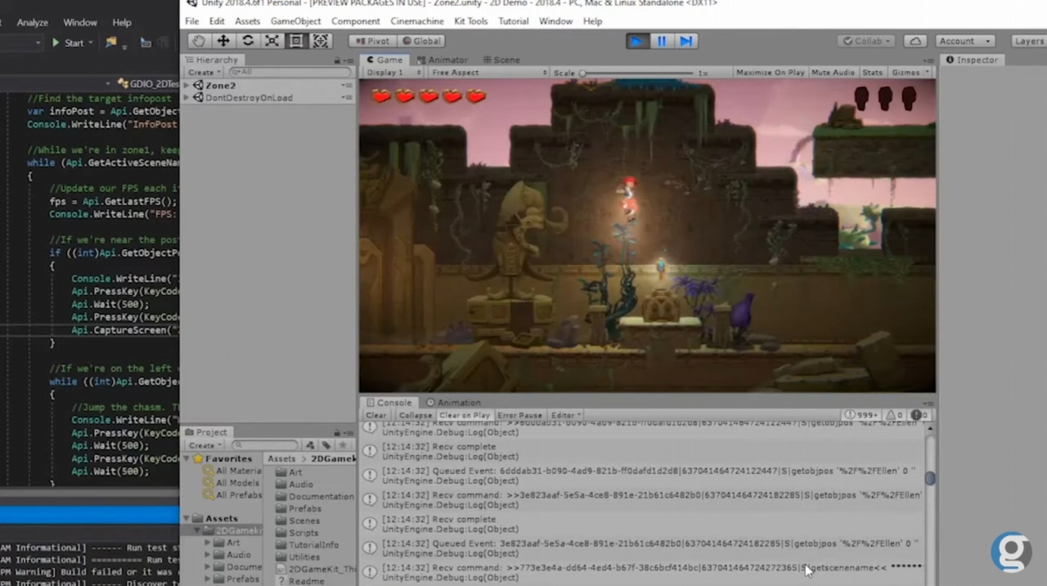This screenshot has height=586, width=1047.
Task: Toggle Stats overlay in Game view
Action: (872, 73)
